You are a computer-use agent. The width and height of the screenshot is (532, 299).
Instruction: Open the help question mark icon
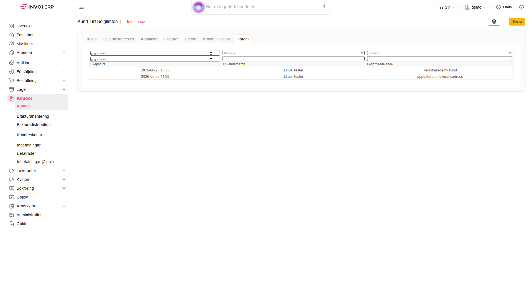[x=521, y=7]
